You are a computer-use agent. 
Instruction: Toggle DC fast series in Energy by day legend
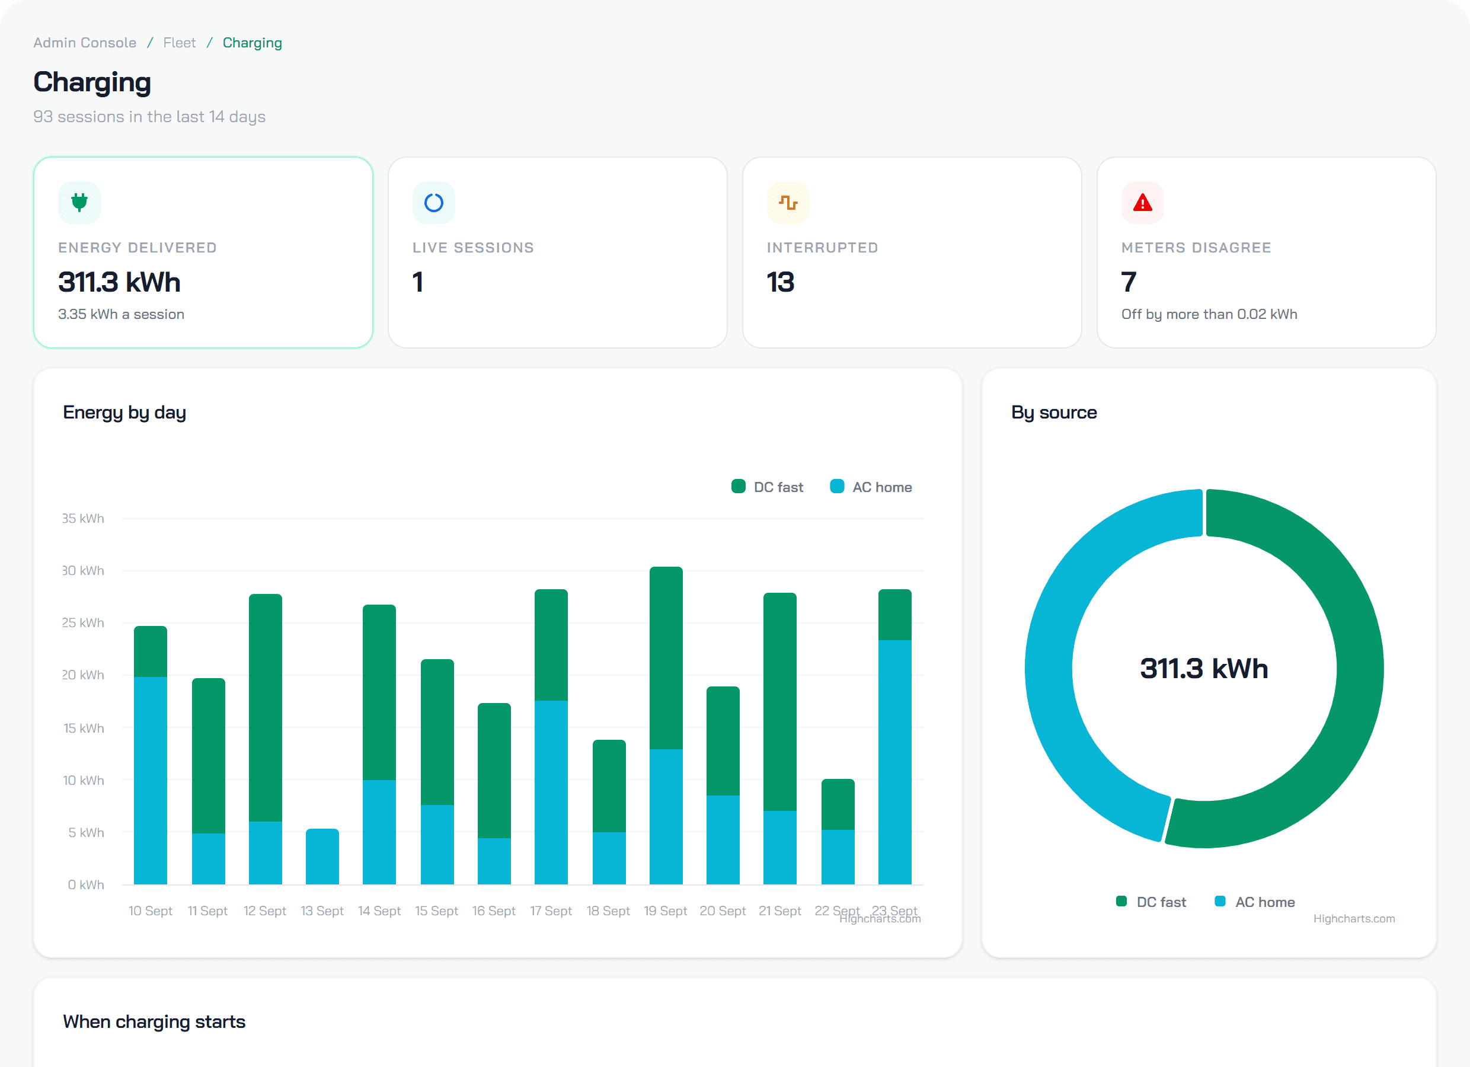tap(768, 487)
